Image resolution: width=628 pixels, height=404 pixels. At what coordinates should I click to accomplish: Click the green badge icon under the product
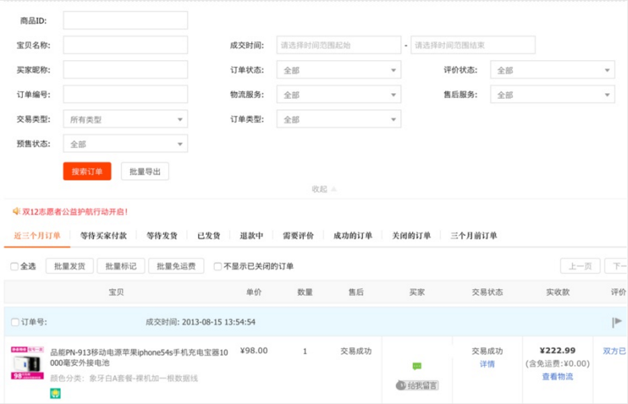pos(55,393)
